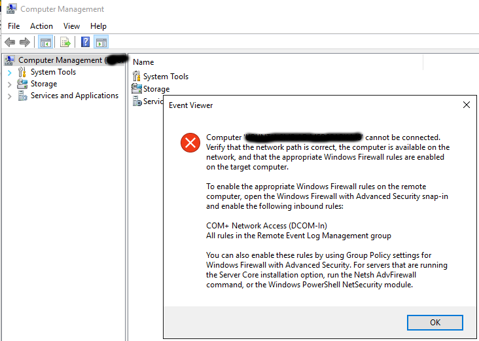Click 'COM+ Network Access (DCOM-In)' text
Image resolution: width=479 pixels, height=341 pixels.
[266, 226]
